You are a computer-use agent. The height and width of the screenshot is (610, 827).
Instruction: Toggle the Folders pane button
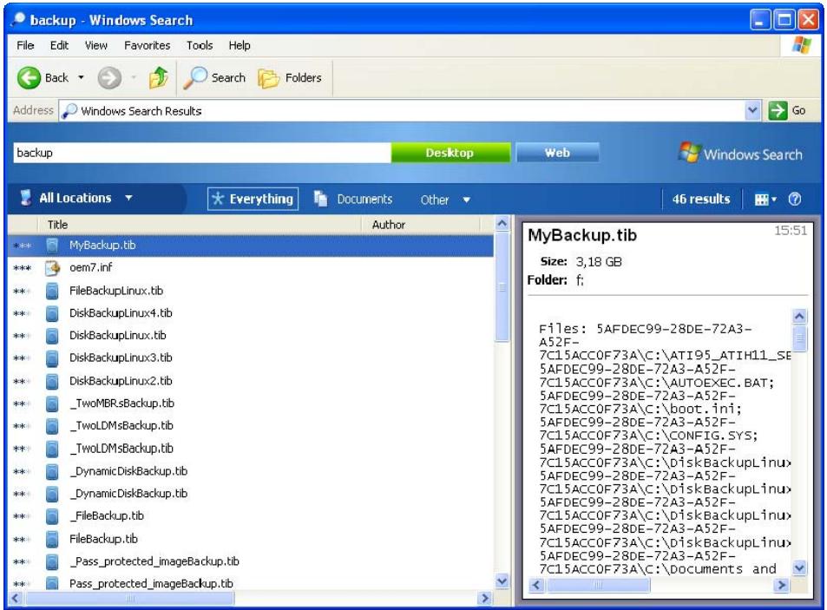click(290, 78)
